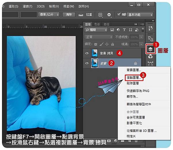Screen dimensions: 173x150
Task: Filter layers by type (T) icon
Action: pyautogui.click(x=124, y=30)
